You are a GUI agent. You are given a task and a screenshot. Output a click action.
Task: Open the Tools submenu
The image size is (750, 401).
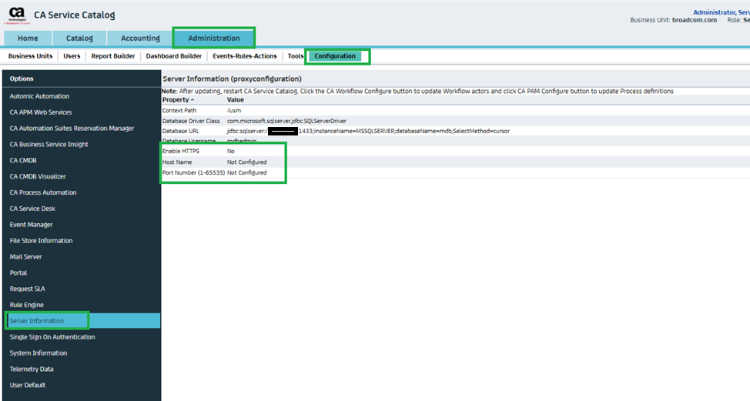point(296,56)
